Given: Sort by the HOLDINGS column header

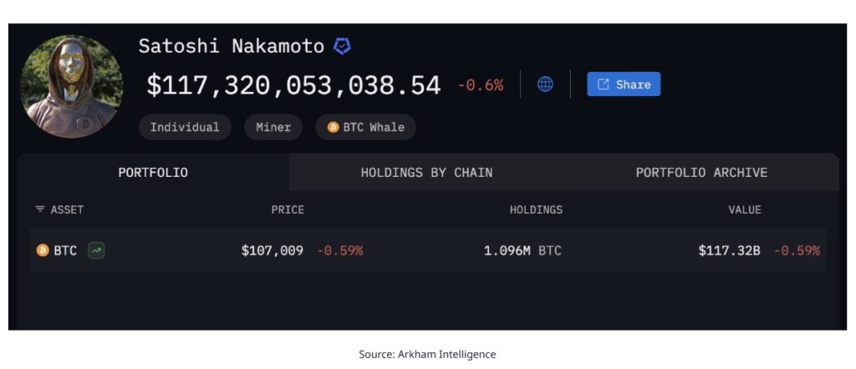Looking at the screenshot, I should 536,210.
